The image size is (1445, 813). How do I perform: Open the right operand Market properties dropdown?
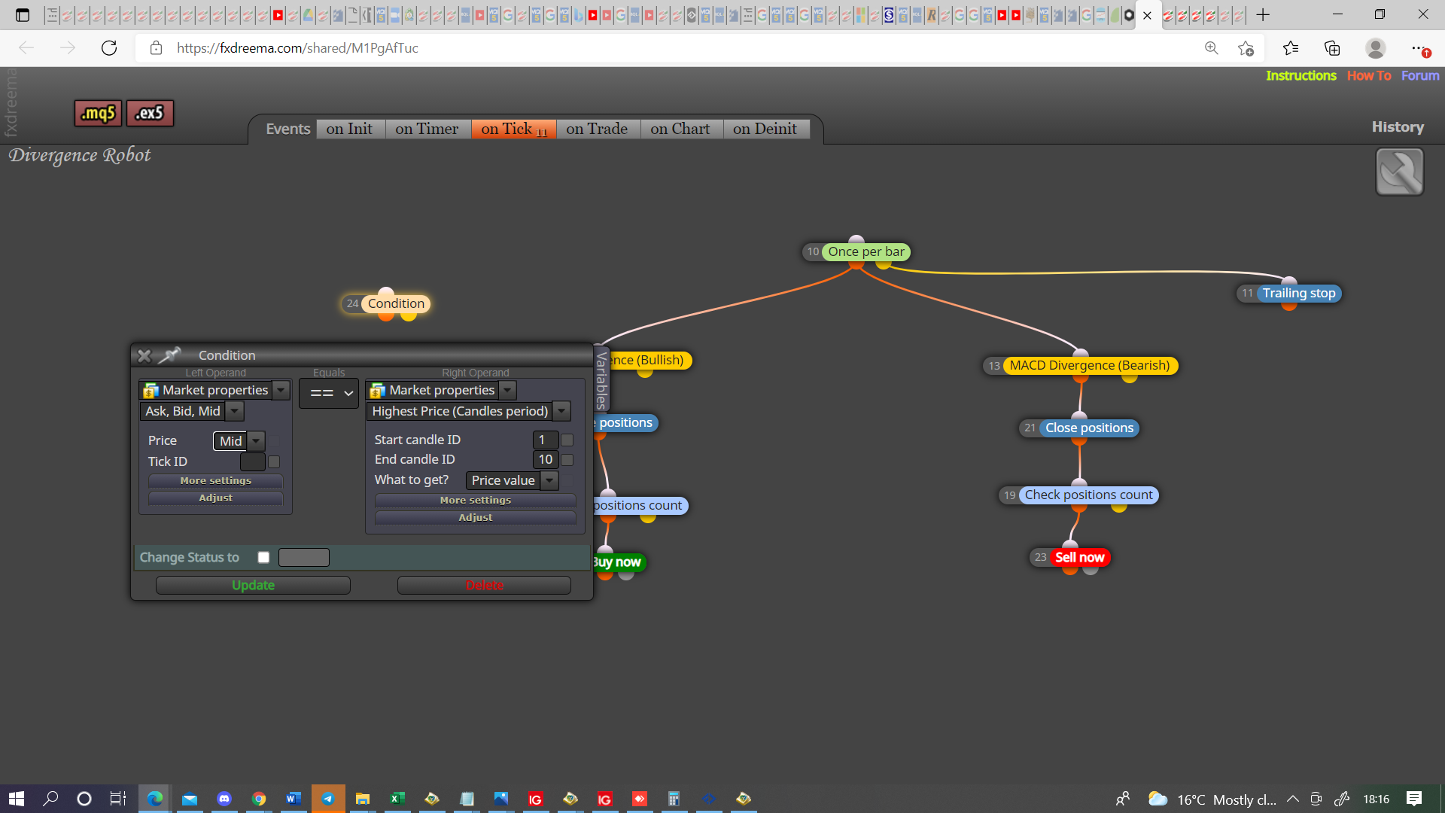point(508,390)
